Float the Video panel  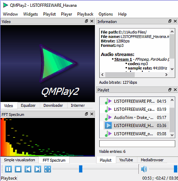[87, 21]
